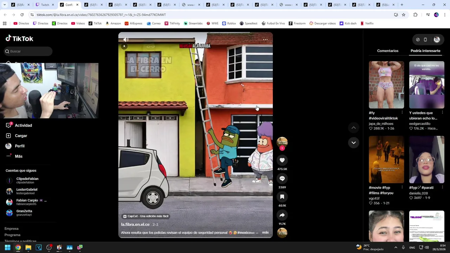Open File Explorer from the taskbar
The image size is (450, 253).
tap(28, 247)
